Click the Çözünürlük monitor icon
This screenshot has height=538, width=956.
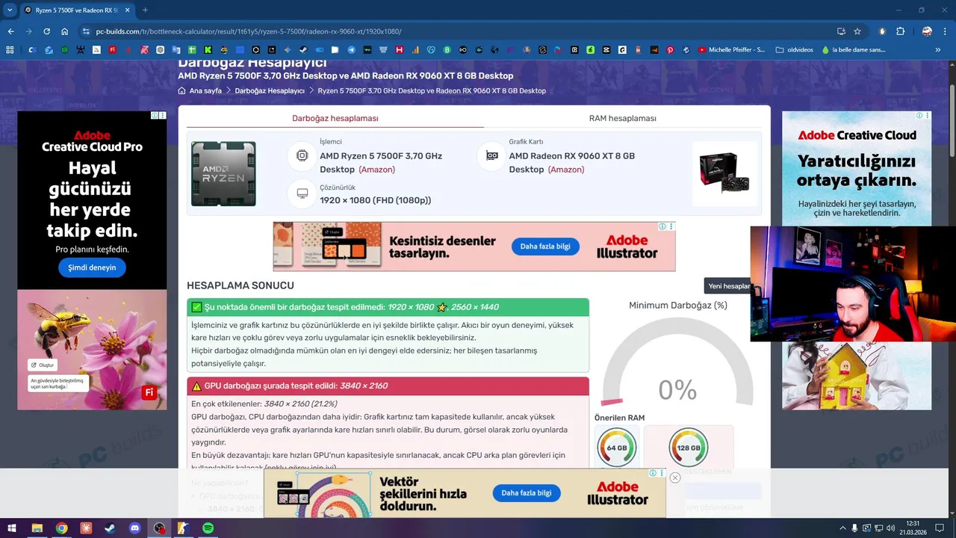click(302, 194)
